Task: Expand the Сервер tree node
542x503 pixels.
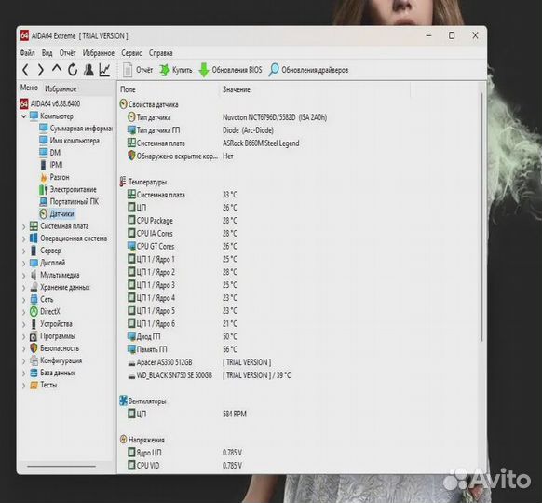Action: pyautogui.click(x=23, y=251)
